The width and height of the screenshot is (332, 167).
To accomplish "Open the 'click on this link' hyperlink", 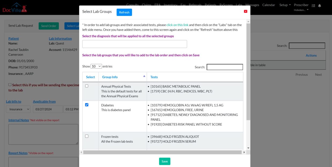I will pos(177,25).
